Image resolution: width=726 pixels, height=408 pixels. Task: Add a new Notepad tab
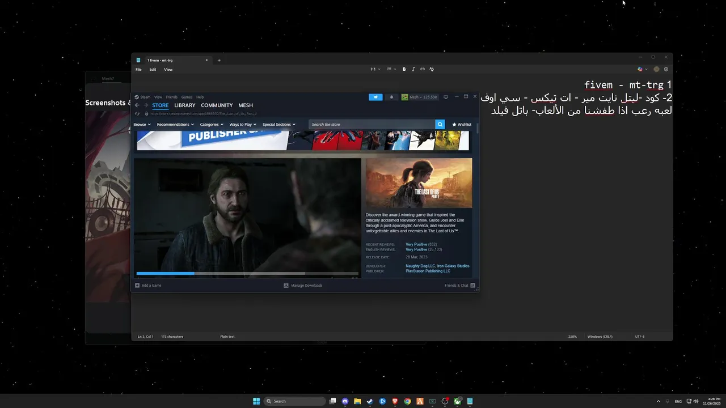pos(219,60)
